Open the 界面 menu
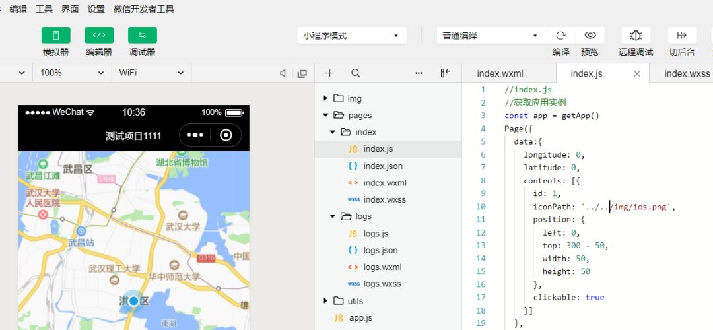713x330 pixels. coord(70,9)
